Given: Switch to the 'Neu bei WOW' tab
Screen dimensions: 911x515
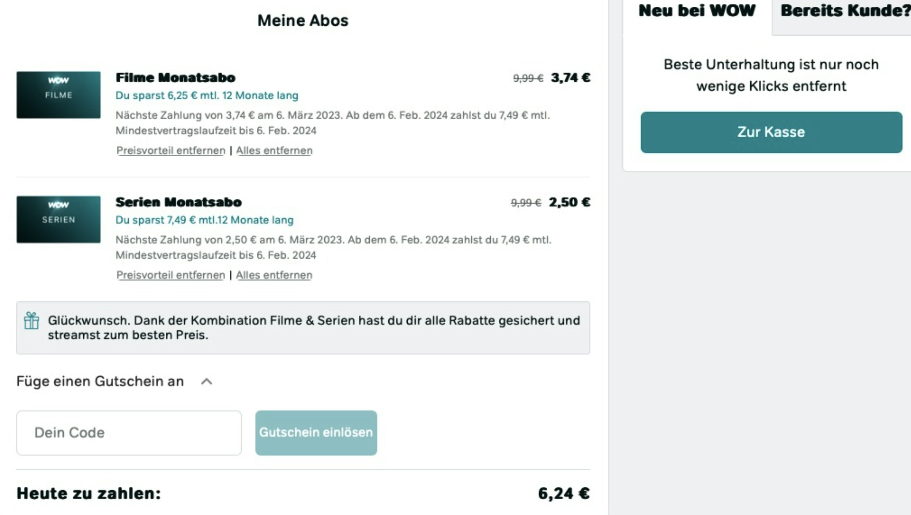Looking at the screenshot, I should pos(697,11).
